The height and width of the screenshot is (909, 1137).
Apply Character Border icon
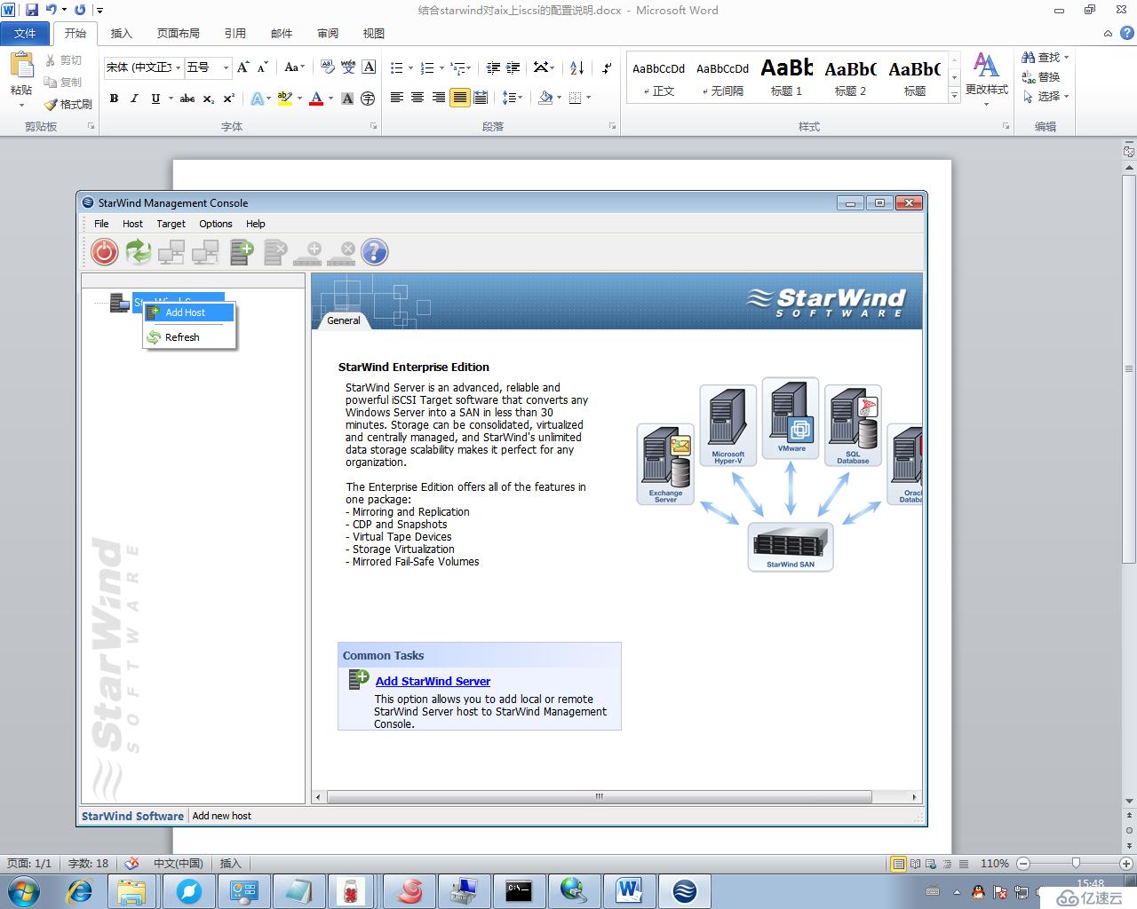[370, 67]
